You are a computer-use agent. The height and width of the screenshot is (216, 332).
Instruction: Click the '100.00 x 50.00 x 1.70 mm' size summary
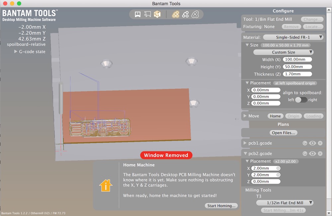pyautogui.click(x=286, y=45)
